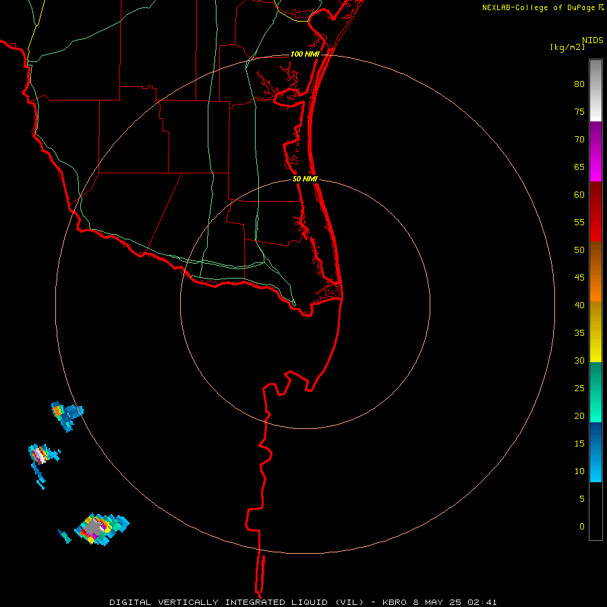The height and width of the screenshot is (607, 607).
Task: Click the green-teal segment of the color scale
Action: tap(596, 392)
